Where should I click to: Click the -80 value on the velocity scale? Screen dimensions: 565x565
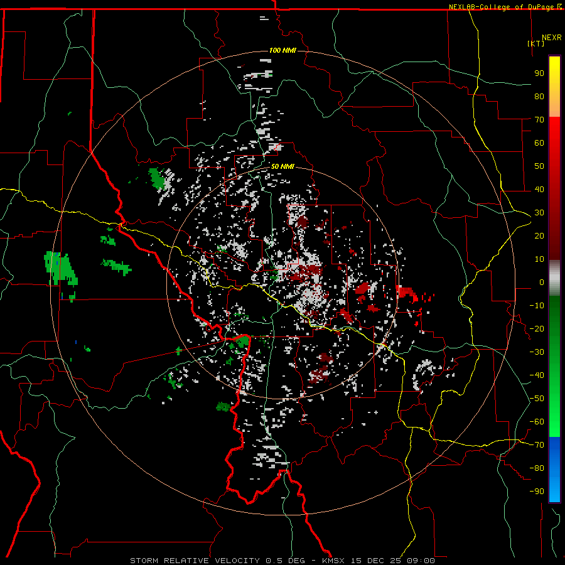[x=537, y=468]
